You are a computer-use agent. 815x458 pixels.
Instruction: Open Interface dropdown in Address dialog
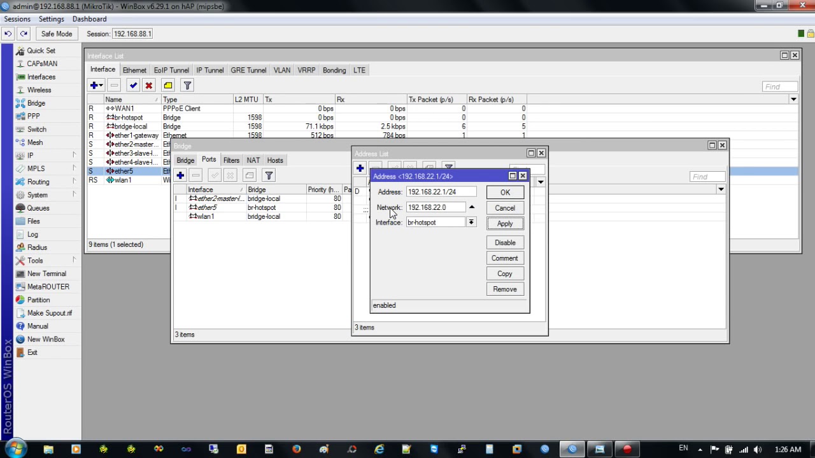coord(471,222)
